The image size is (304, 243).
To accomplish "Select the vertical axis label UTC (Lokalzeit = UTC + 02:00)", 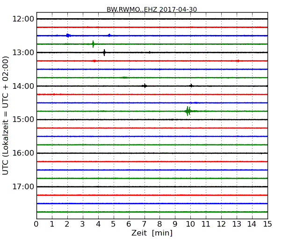I will 6,115.
